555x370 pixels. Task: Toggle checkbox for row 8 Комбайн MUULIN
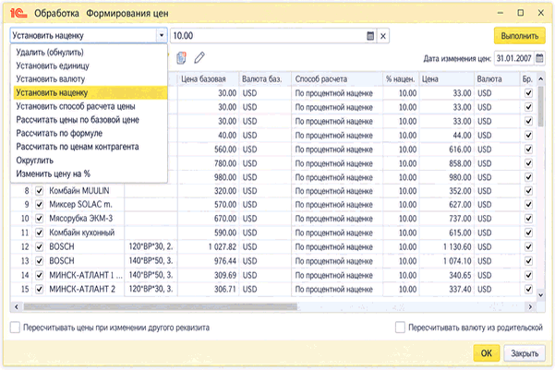tap(39, 191)
